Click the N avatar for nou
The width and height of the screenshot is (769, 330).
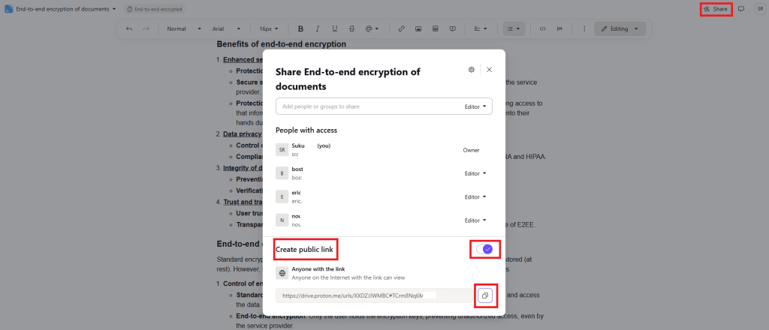(282, 220)
